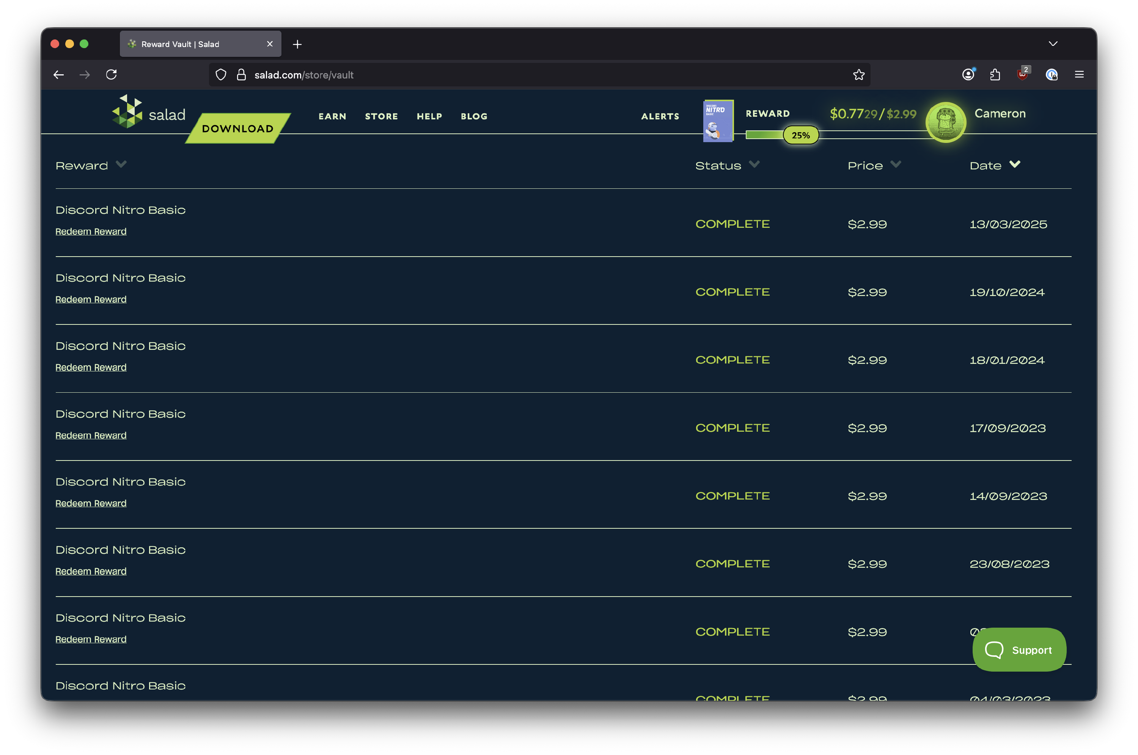
Task: Open the Firefox extensions puzzle icon
Action: coord(995,75)
